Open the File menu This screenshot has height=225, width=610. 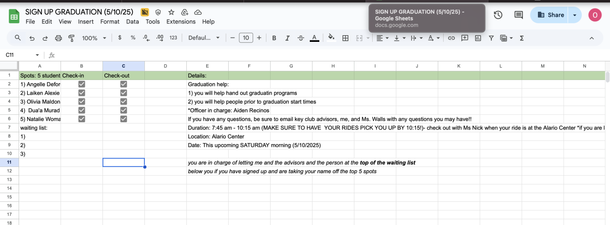pos(30,21)
